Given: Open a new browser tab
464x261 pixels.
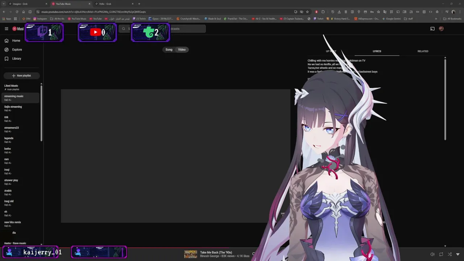Looking at the screenshot, I should pos(139,4).
